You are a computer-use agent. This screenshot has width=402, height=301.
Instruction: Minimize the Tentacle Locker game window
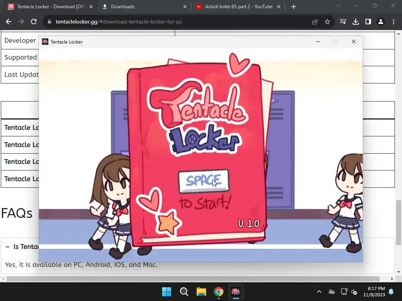[x=318, y=42]
